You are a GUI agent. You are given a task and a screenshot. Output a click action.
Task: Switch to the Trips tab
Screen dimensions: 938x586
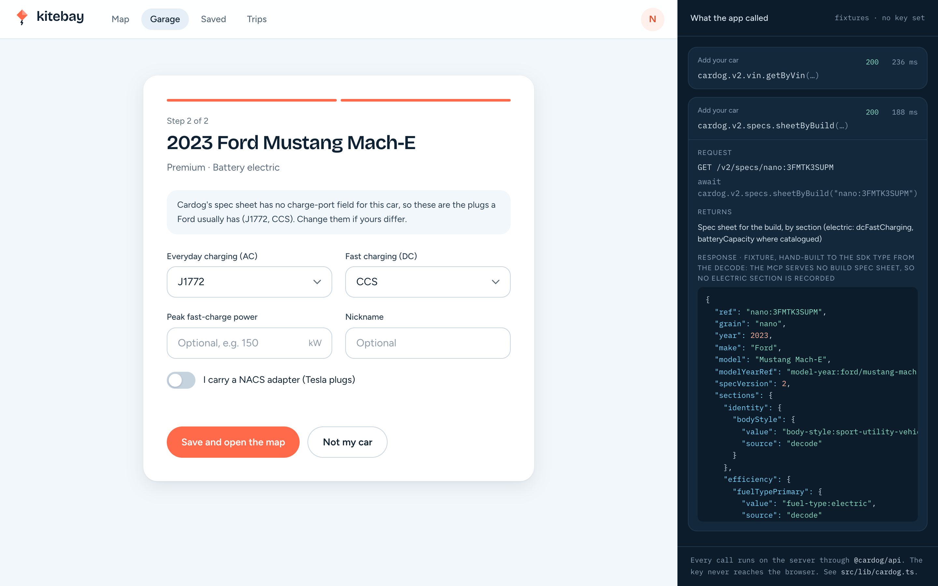257,19
